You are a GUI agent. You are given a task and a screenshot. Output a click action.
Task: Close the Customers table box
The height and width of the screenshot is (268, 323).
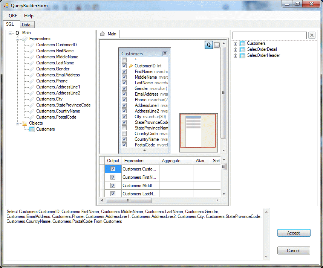pos(165,54)
